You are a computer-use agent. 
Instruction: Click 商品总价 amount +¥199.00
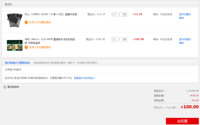pyautogui.click(x=193, y=91)
